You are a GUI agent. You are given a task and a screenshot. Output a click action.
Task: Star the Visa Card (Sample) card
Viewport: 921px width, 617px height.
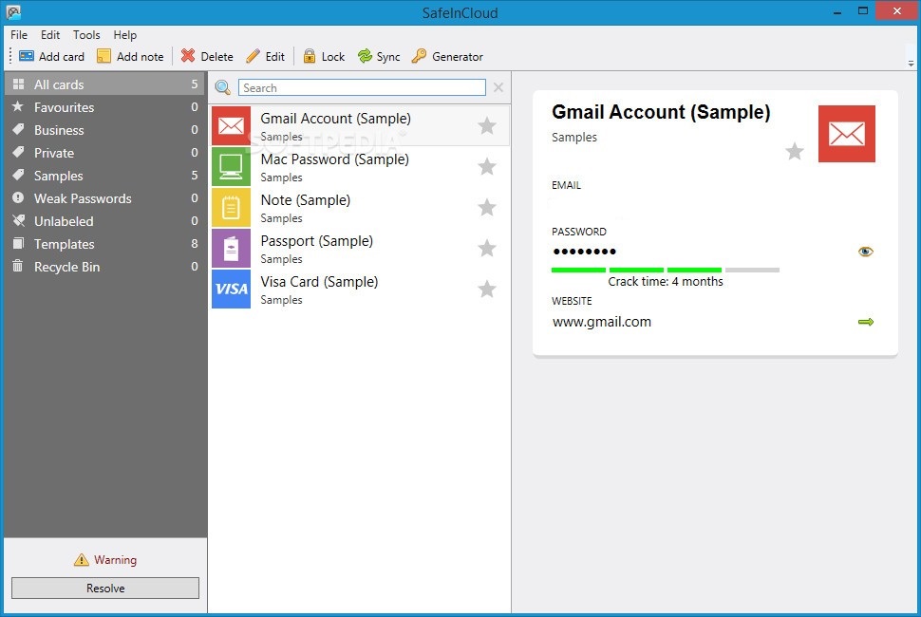click(486, 289)
